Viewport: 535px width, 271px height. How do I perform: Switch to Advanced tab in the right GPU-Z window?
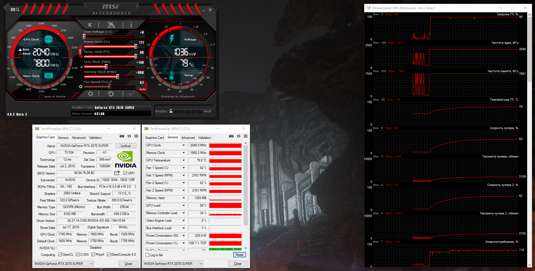pyautogui.click(x=188, y=138)
